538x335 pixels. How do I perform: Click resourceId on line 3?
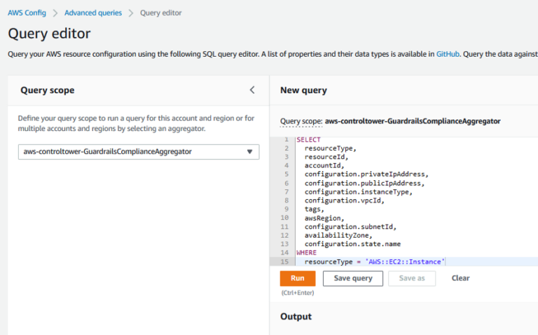click(x=326, y=157)
